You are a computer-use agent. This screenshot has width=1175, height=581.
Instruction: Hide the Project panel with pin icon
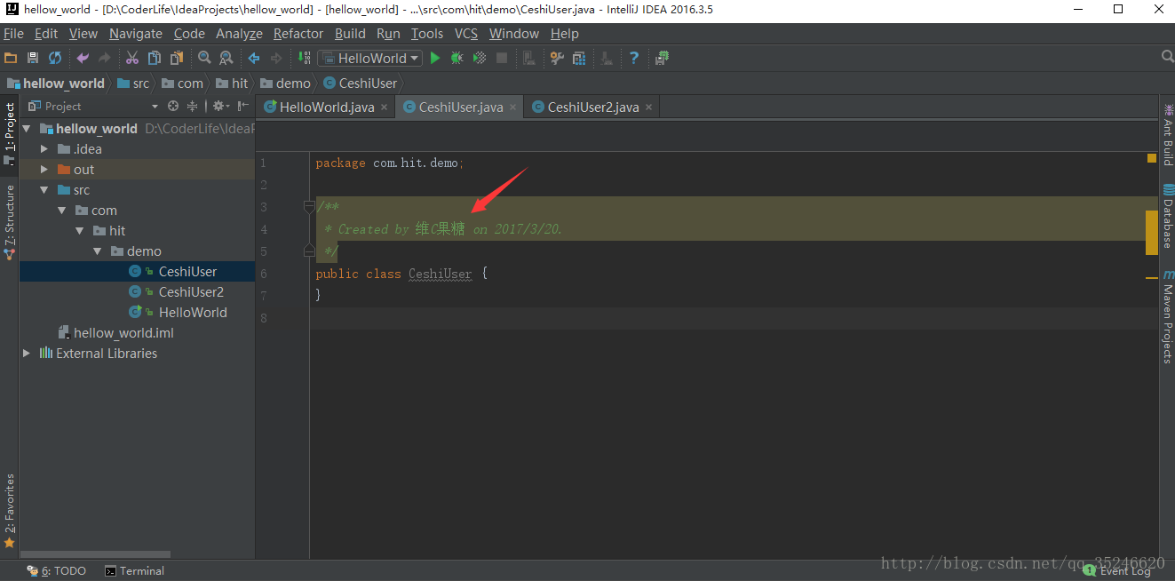(x=243, y=106)
